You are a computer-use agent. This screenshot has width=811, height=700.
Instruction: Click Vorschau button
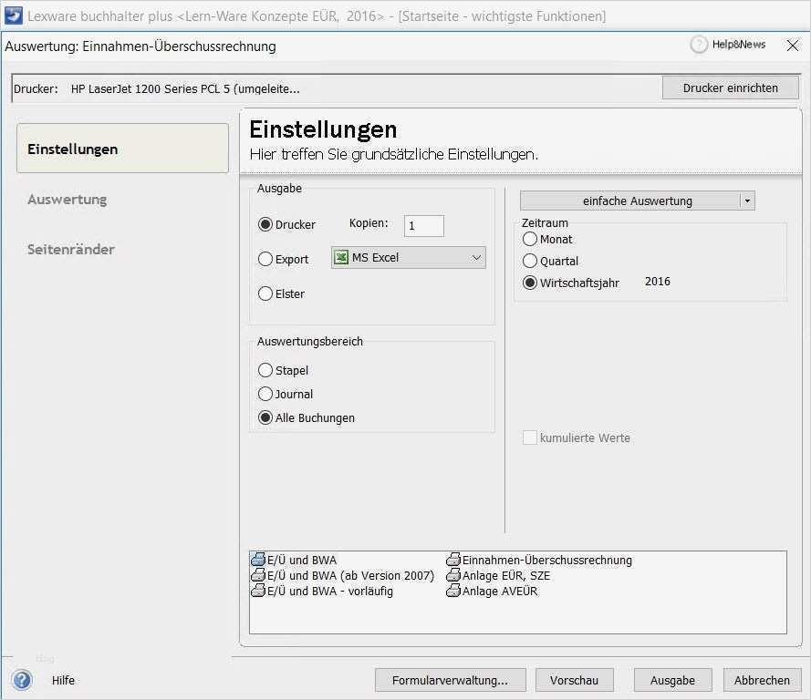(x=574, y=680)
